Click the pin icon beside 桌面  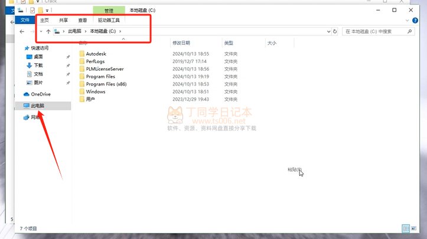coord(68,57)
